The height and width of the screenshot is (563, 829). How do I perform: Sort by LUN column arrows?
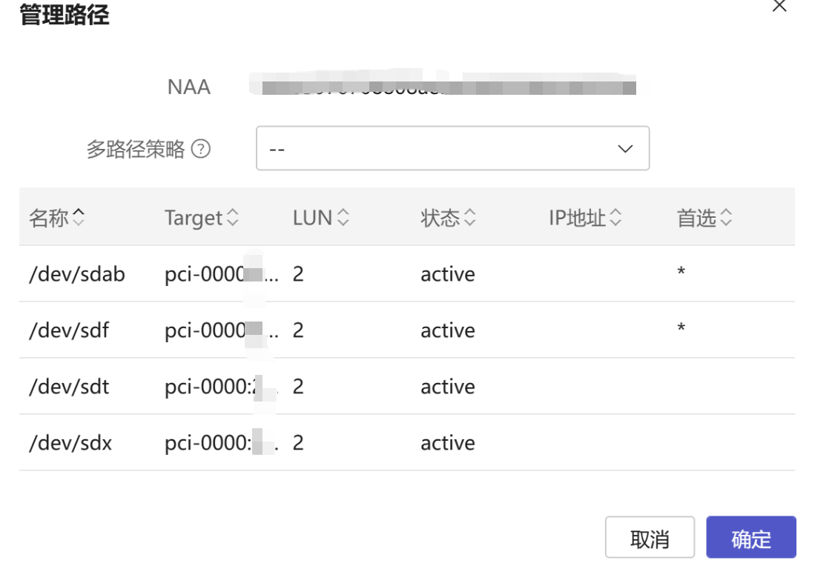click(x=343, y=218)
